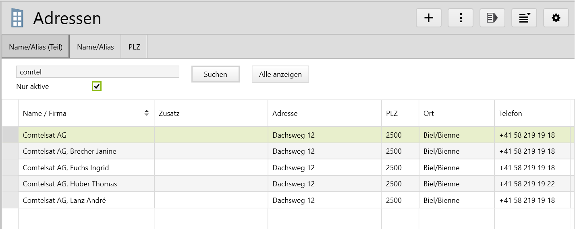Switch to the Name/Alias (Teil) tab
This screenshot has height=229, width=575.
35,47
